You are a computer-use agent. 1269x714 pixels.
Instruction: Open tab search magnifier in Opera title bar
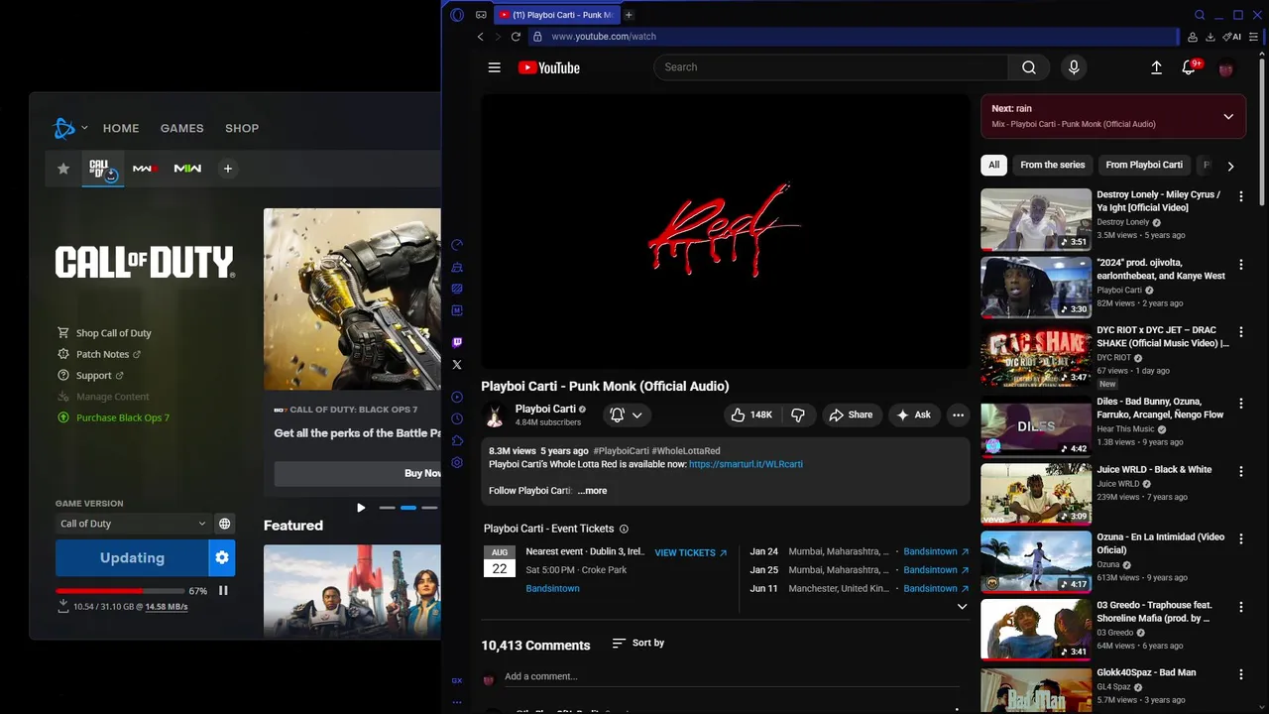pyautogui.click(x=1200, y=15)
